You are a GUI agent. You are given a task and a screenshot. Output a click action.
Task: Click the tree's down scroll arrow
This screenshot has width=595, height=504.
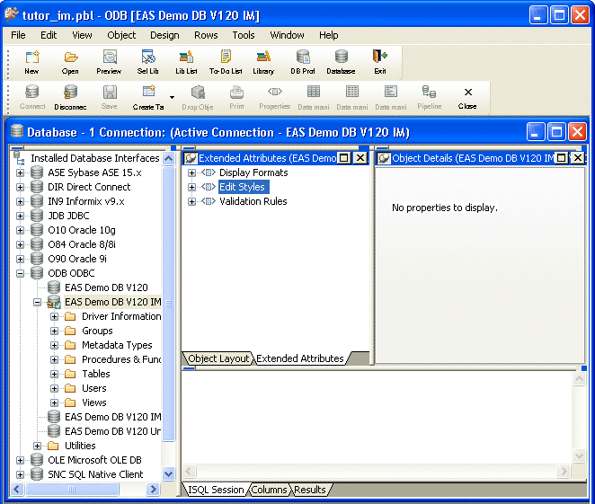(x=168, y=473)
